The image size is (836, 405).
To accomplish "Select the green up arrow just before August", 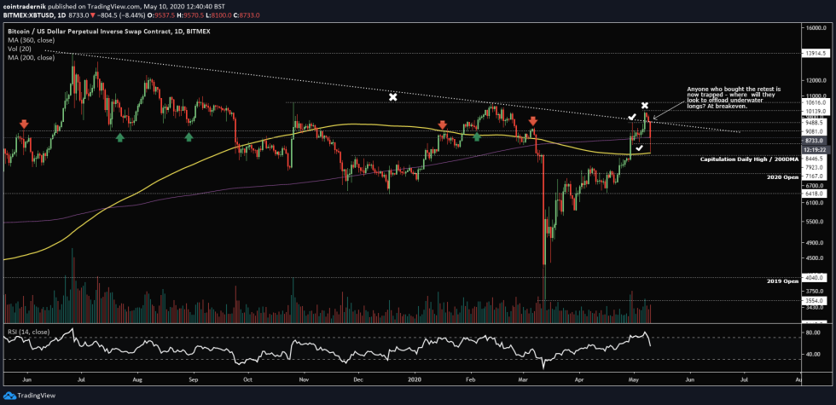I will (x=120, y=136).
